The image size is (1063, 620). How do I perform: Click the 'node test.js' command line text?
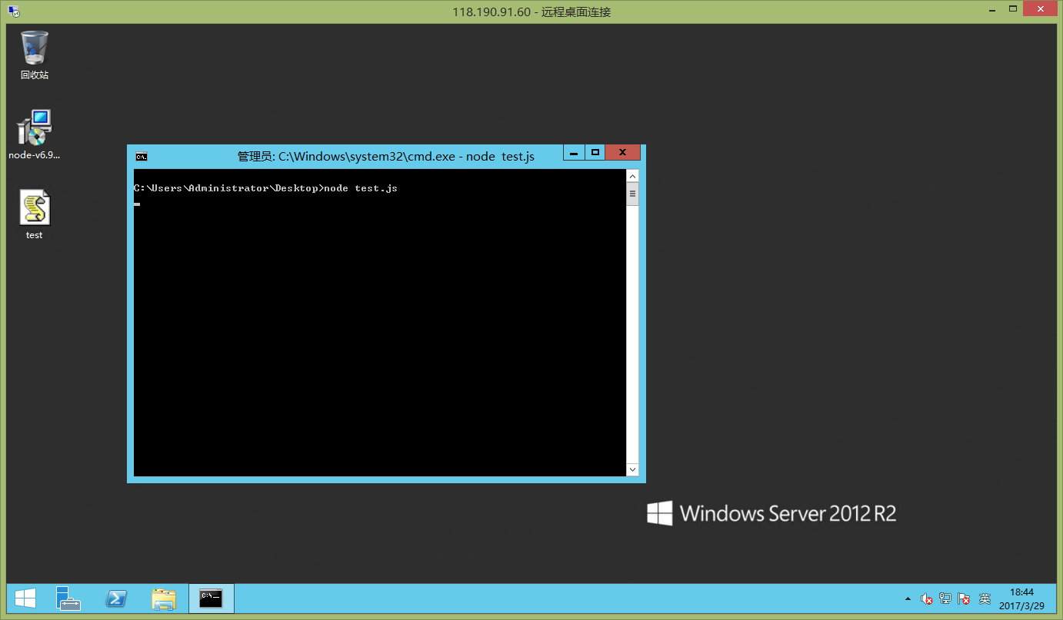361,188
